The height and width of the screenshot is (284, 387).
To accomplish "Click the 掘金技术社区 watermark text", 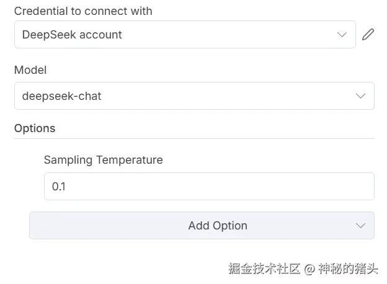I will [264, 268].
